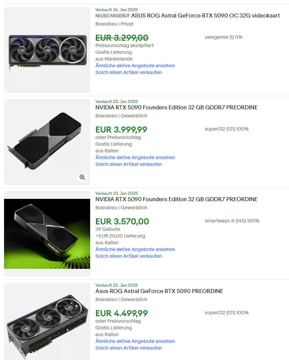Click seller smartways-it (145) 100%

(x=232, y=221)
